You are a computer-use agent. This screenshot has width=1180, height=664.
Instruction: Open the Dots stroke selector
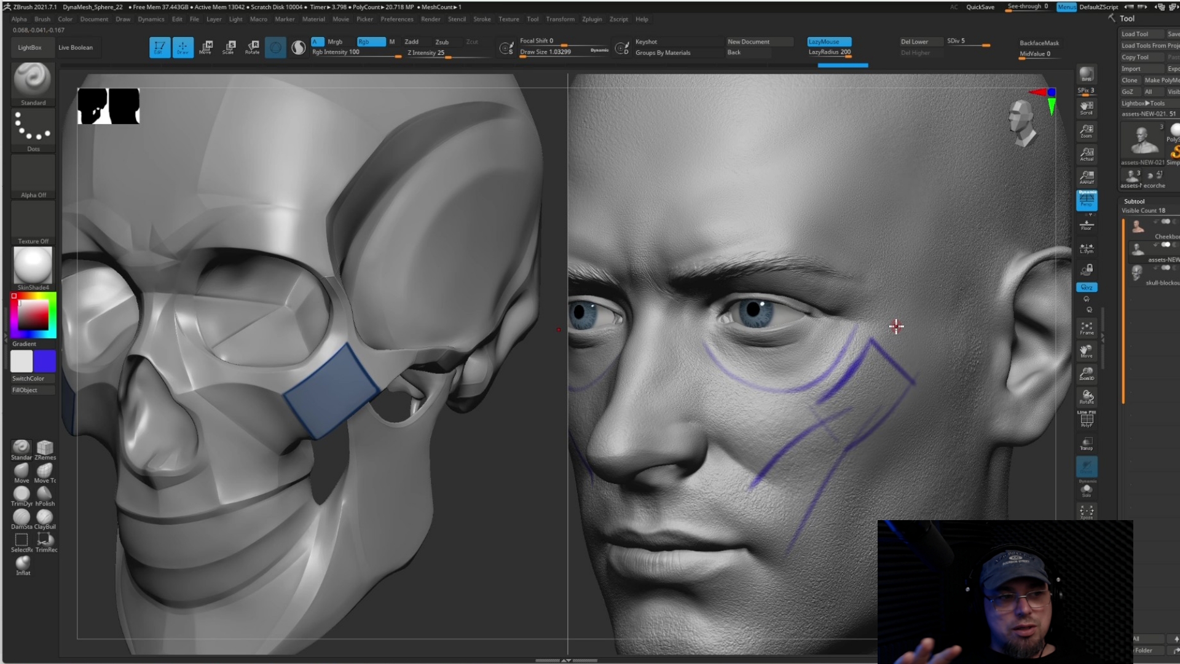pos(33,130)
